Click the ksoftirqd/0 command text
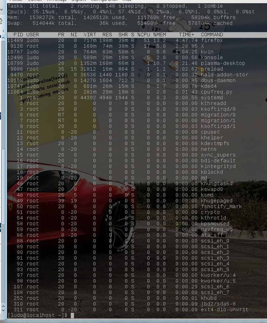The width and height of the screenshot is (267, 323). (218, 109)
